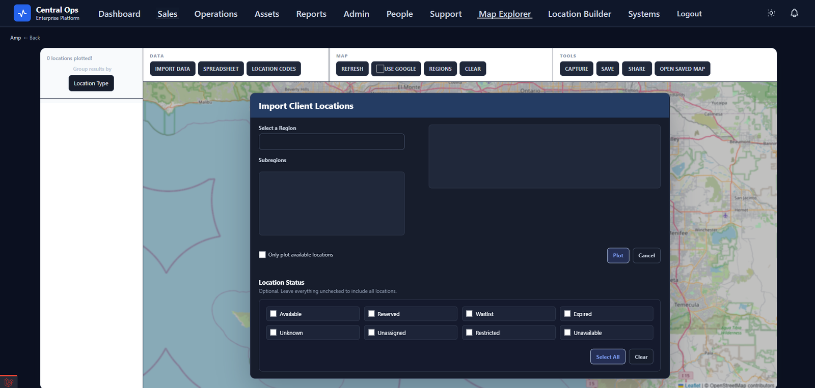The width and height of the screenshot is (815, 388).
Task: Check the Restricted status checkbox
Action: pos(469,333)
